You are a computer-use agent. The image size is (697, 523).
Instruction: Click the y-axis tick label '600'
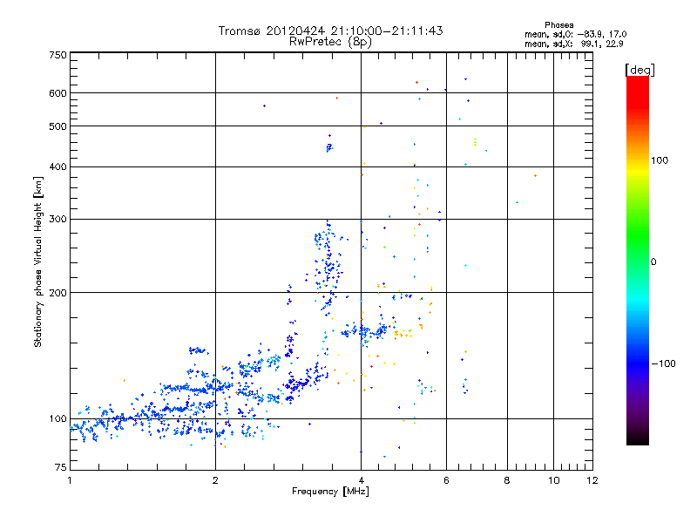[58, 93]
